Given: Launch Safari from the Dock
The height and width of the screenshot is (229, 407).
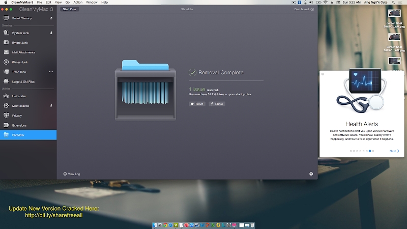Looking at the screenshot, I should (170, 225).
